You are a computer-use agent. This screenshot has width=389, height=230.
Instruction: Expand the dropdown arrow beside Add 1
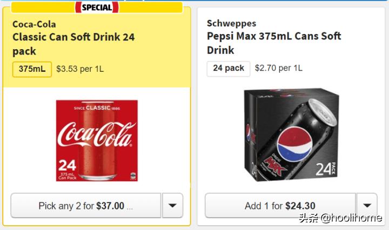pos(367,206)
